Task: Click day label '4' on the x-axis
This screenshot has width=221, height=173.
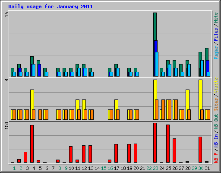Action: pyautogui.click(x=34, y=168)
